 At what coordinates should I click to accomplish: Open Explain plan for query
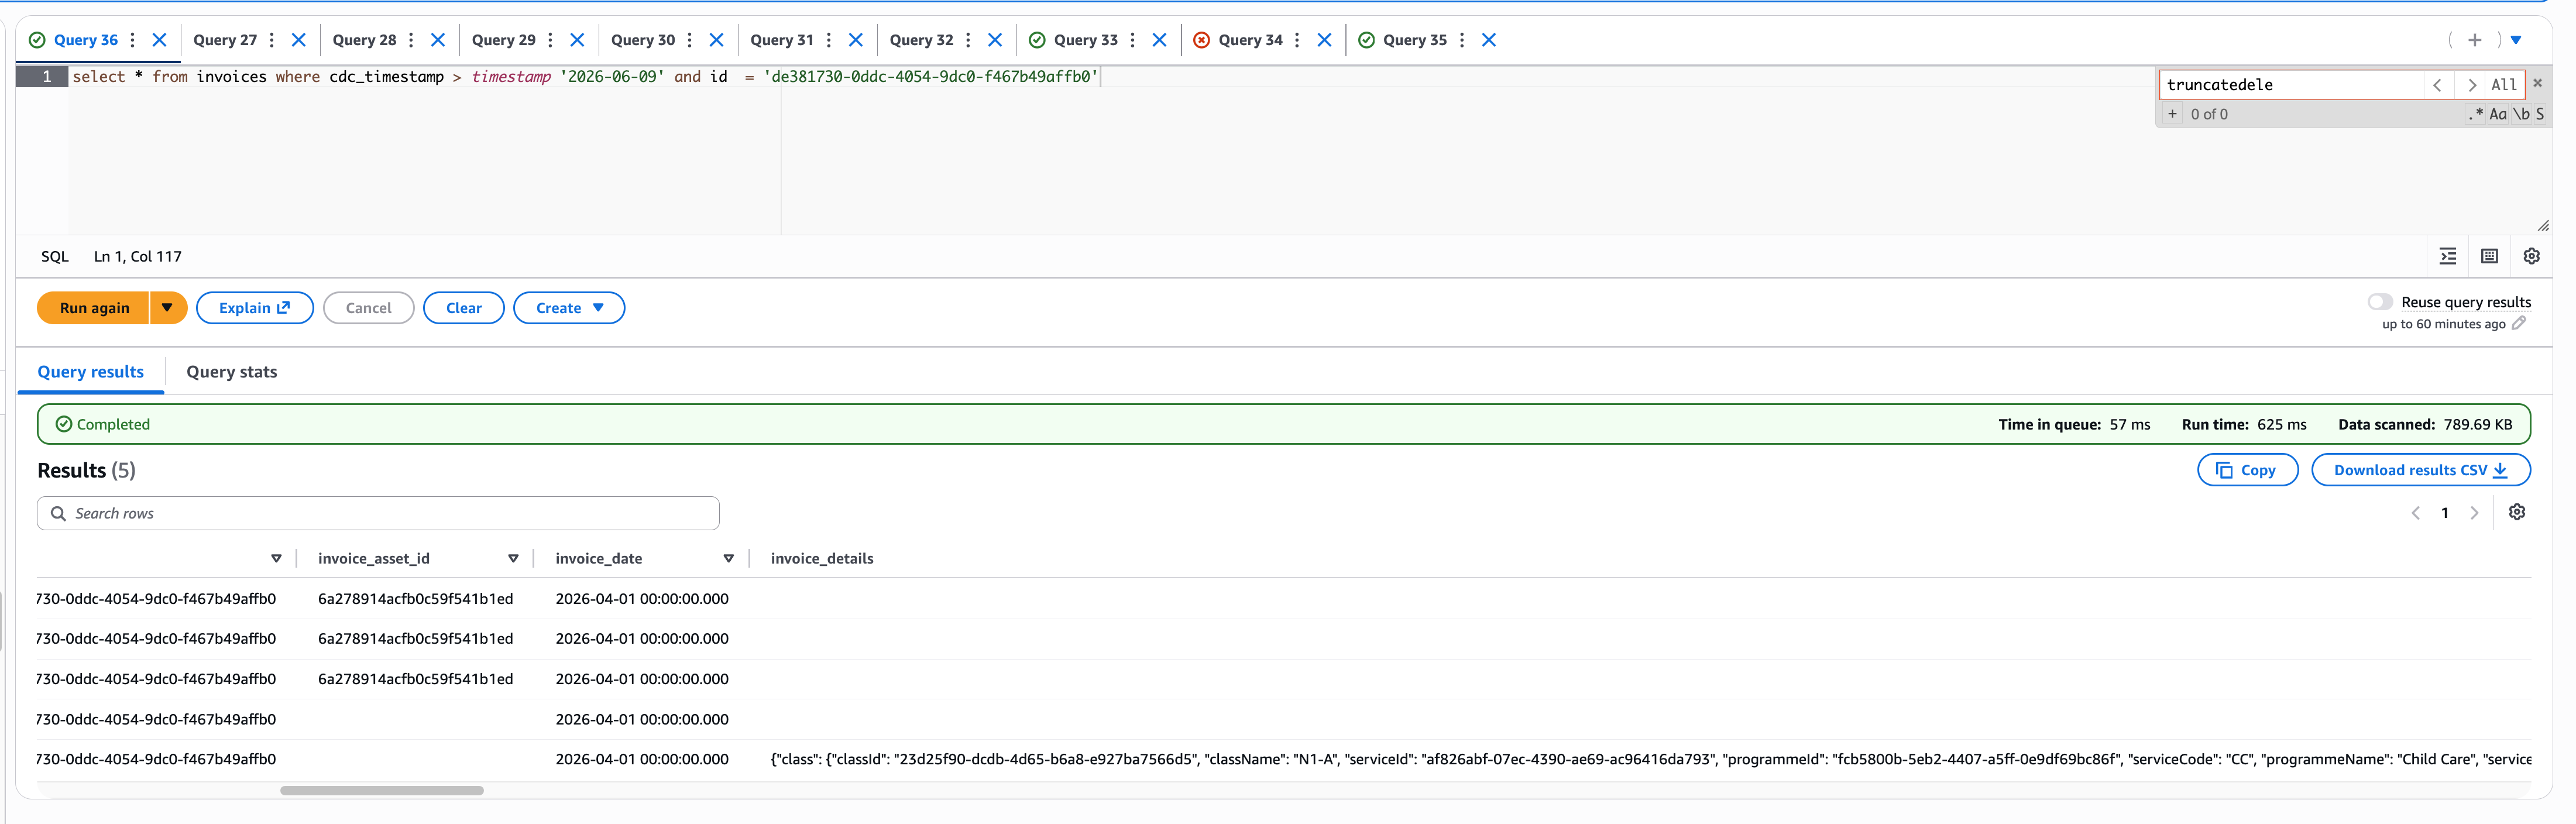254,308
